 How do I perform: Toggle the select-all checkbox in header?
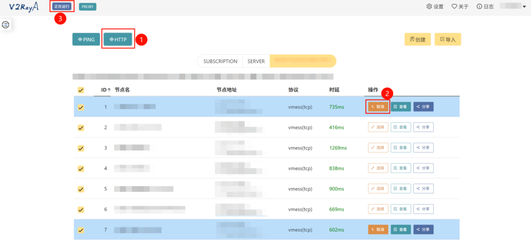(x=81, y=90)
